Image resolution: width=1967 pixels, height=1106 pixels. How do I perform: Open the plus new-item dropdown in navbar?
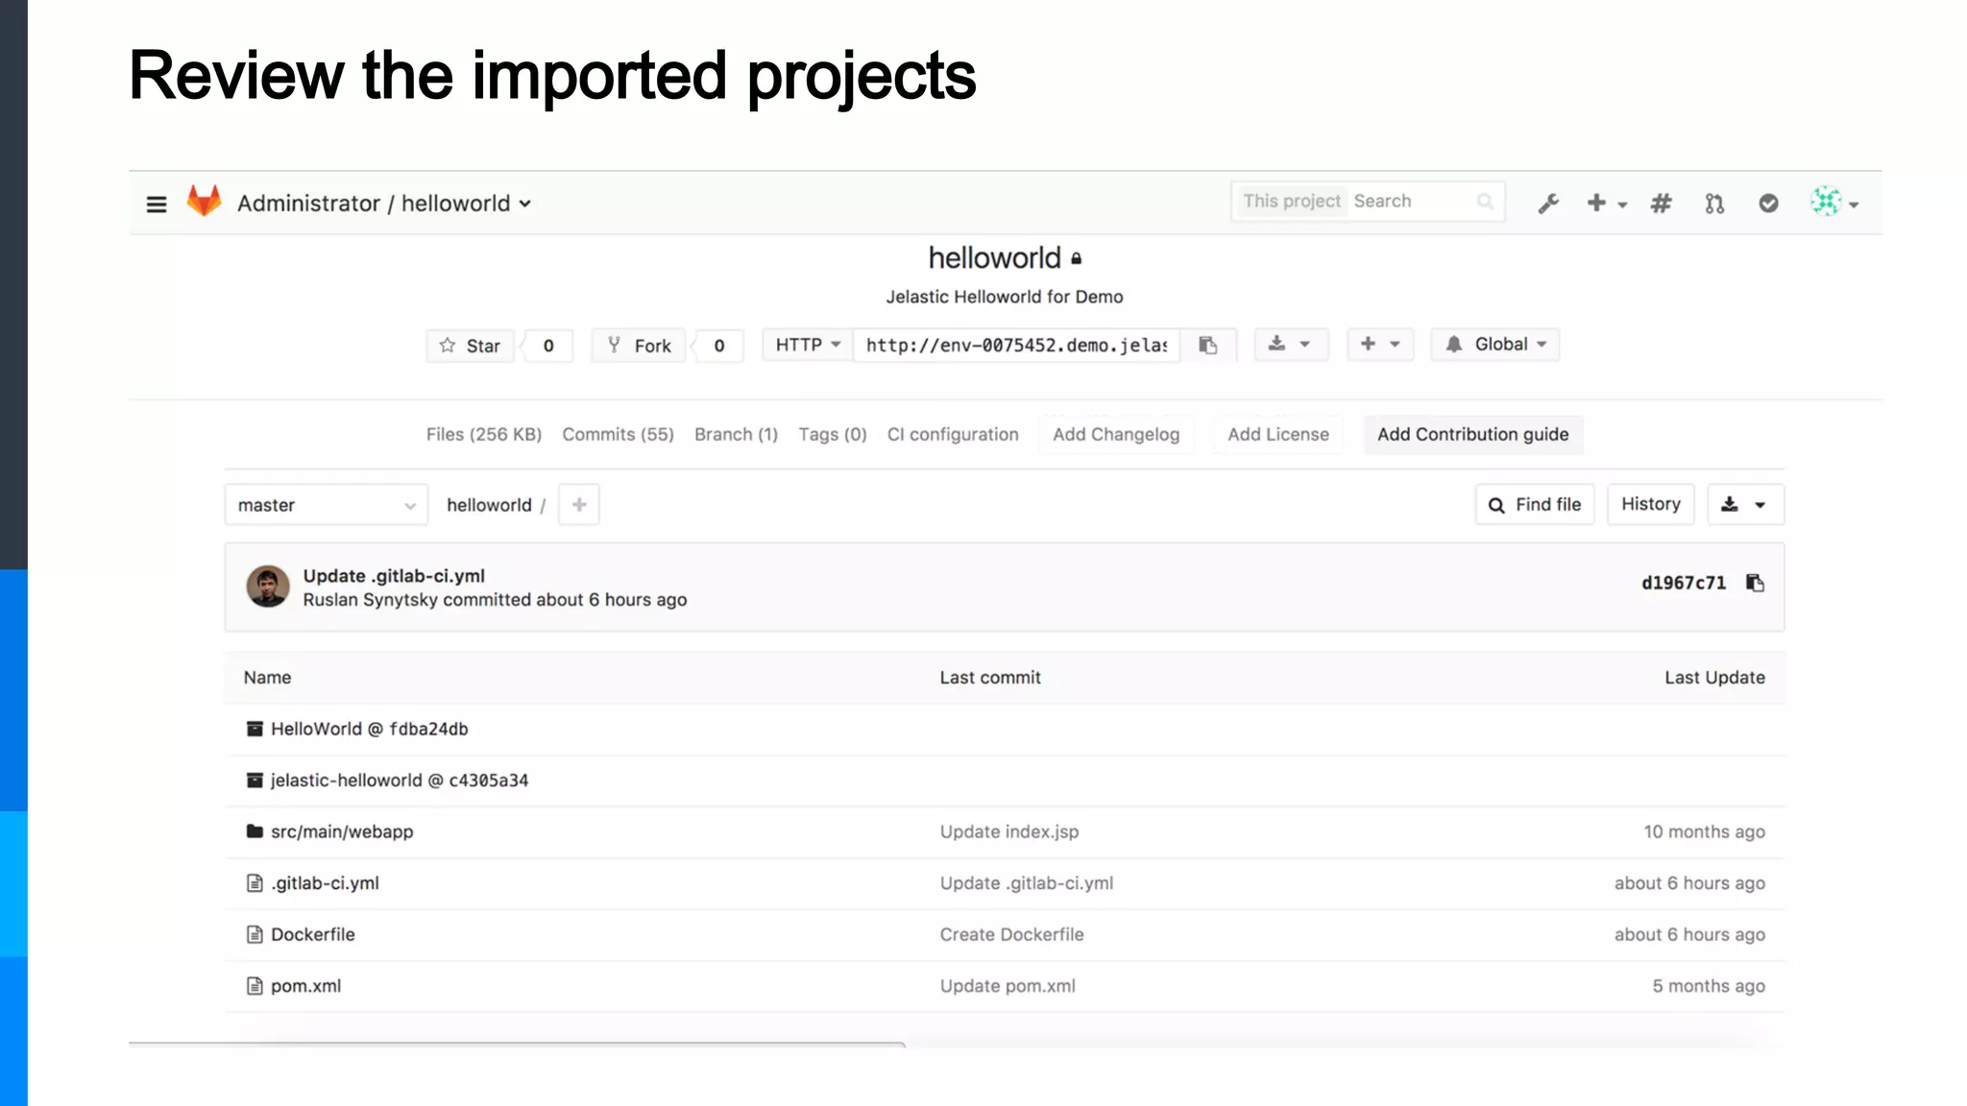[x=1607, y=203]
